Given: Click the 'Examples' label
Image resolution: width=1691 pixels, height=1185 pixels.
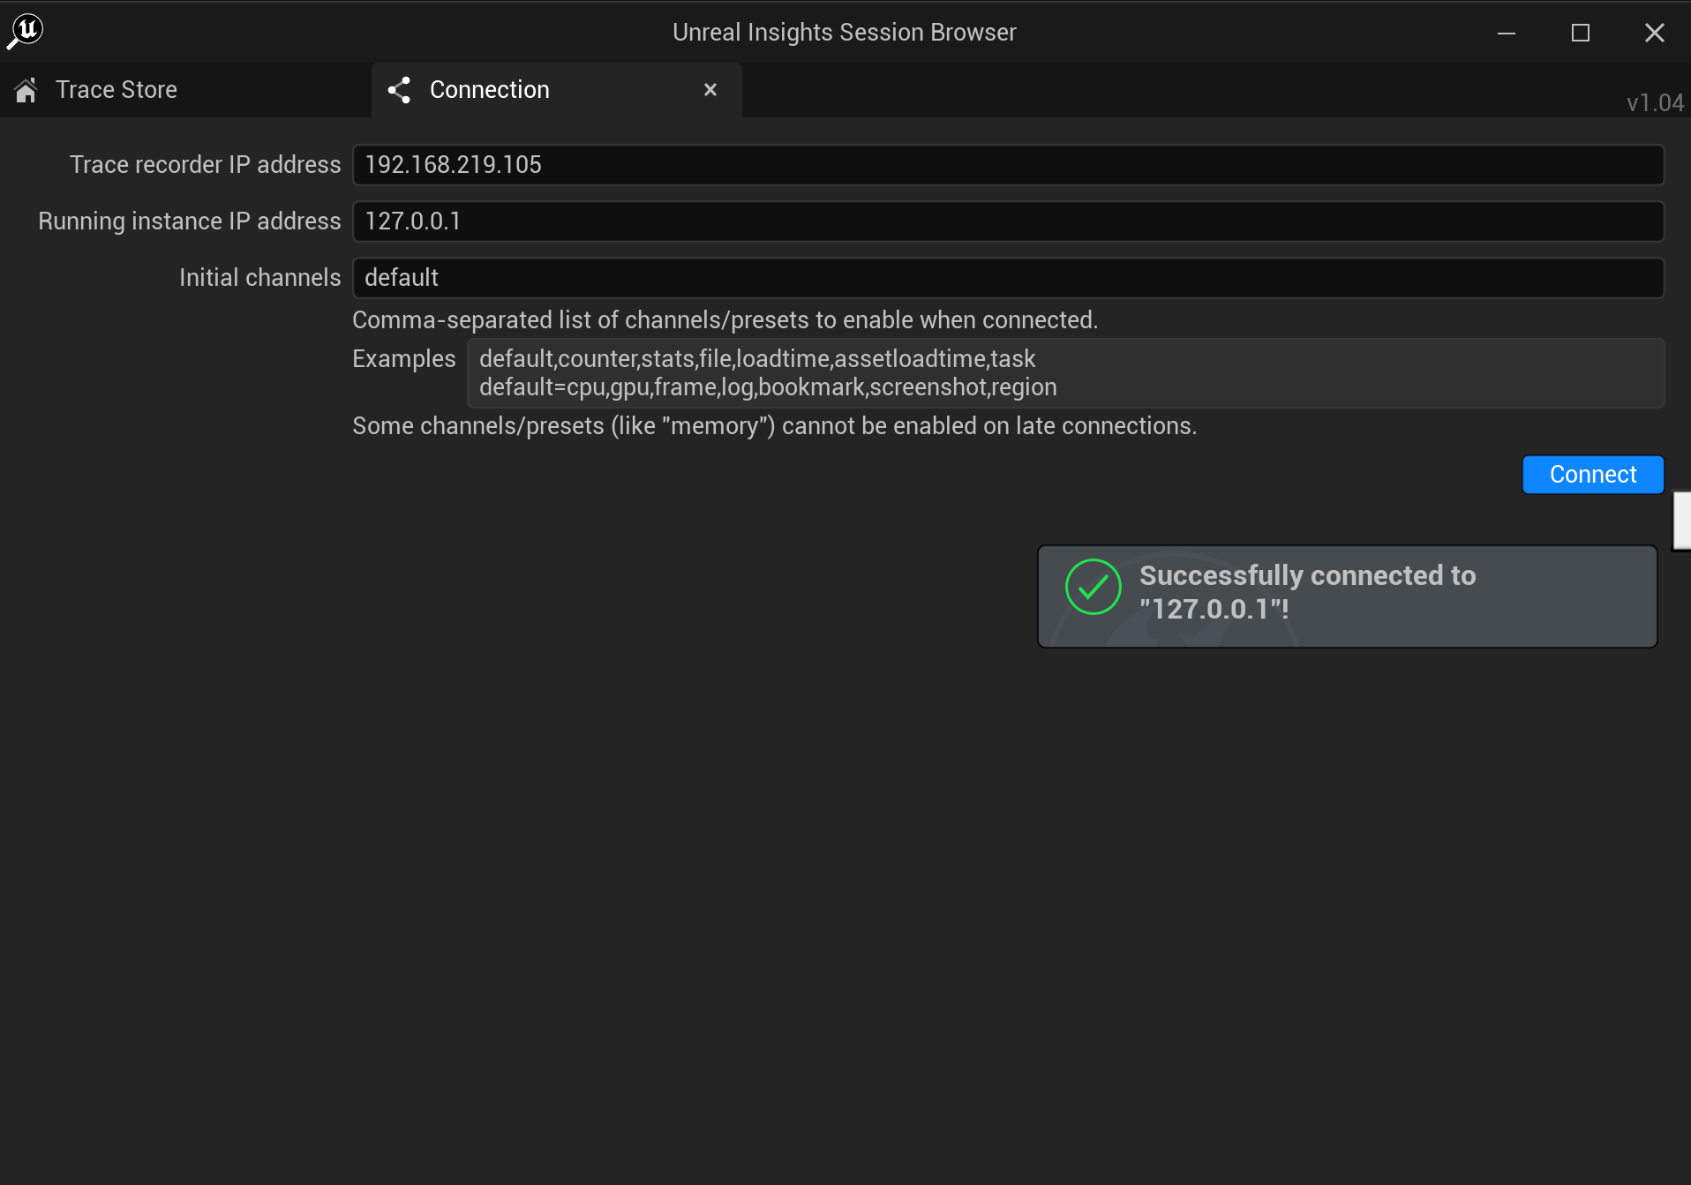Looking at the screenshot, I should coord(403,359).
